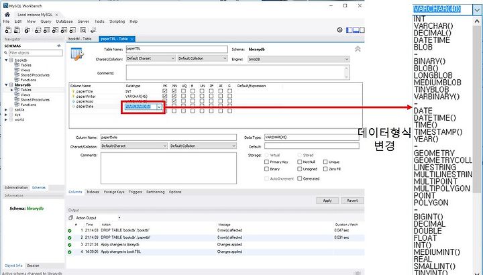Viewport: 483px width, 275px height.
Task: Enable the Generated checkbox
Action: coord(299,178)
